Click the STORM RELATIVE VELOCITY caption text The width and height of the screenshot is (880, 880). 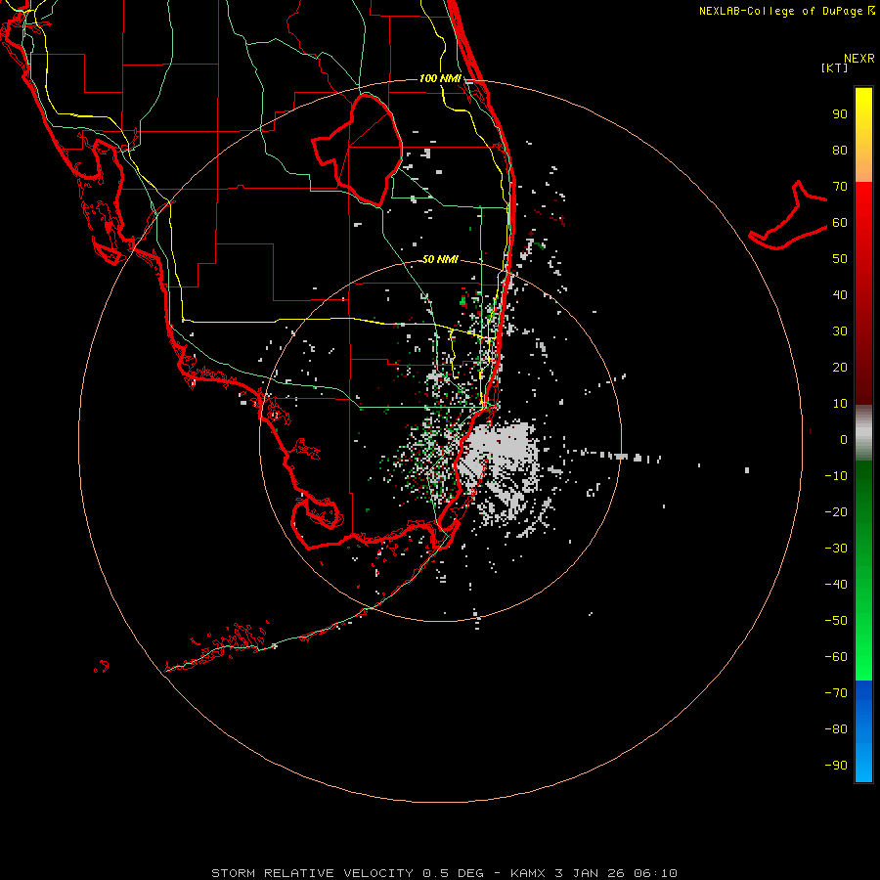pyautogui.click(x=444, y=873)
